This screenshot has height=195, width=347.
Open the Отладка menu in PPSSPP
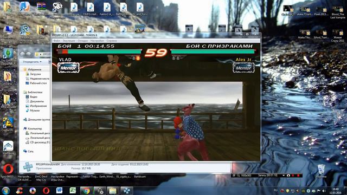pos(82,41)
